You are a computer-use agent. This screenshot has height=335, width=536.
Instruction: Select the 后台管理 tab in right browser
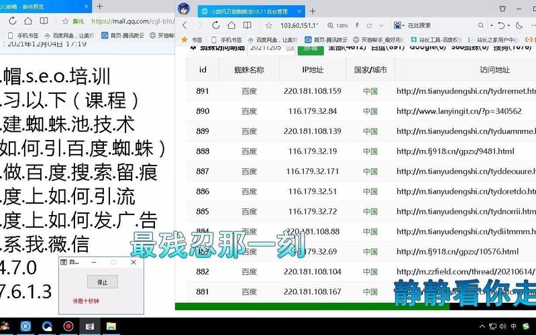click(252, 11)
